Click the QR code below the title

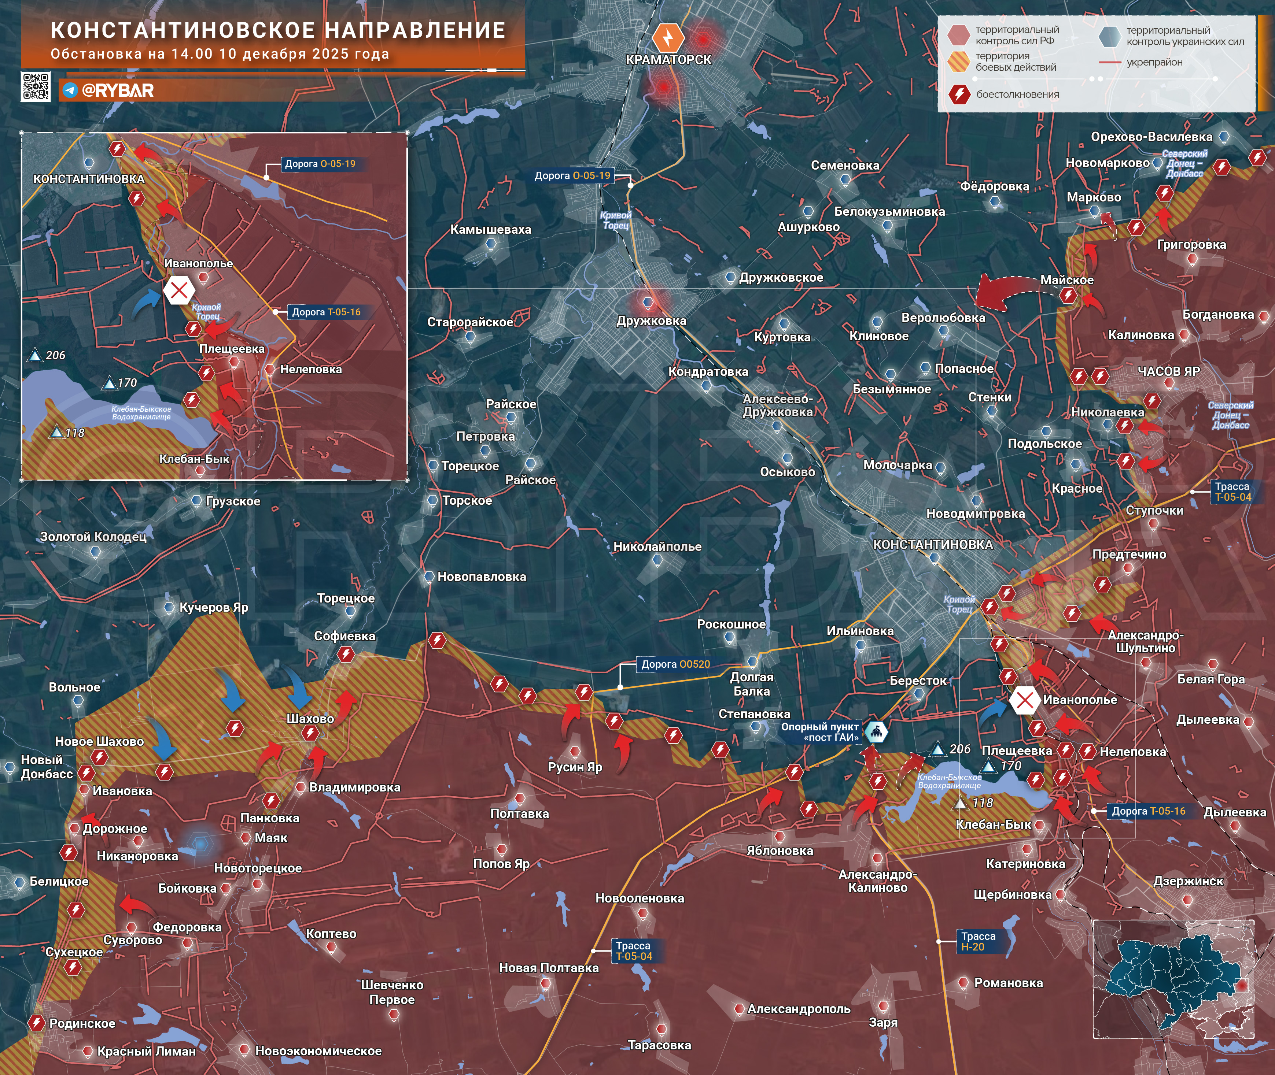click(36, 86)
